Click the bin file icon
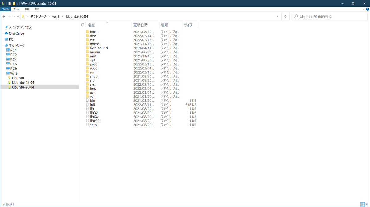This screenshot has width=370, height=207. coord(88,101)
